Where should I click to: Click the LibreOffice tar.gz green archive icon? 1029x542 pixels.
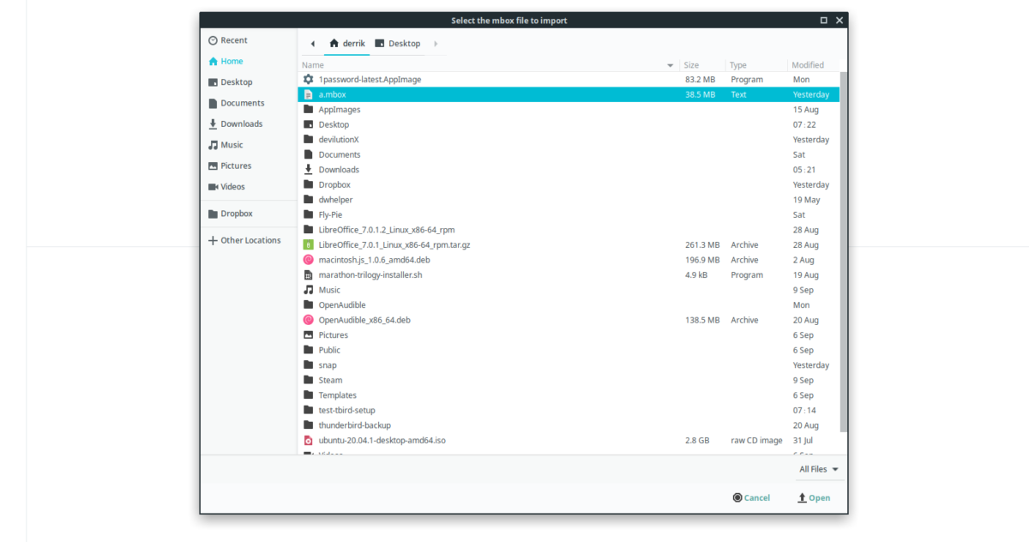tap(309, 244)
